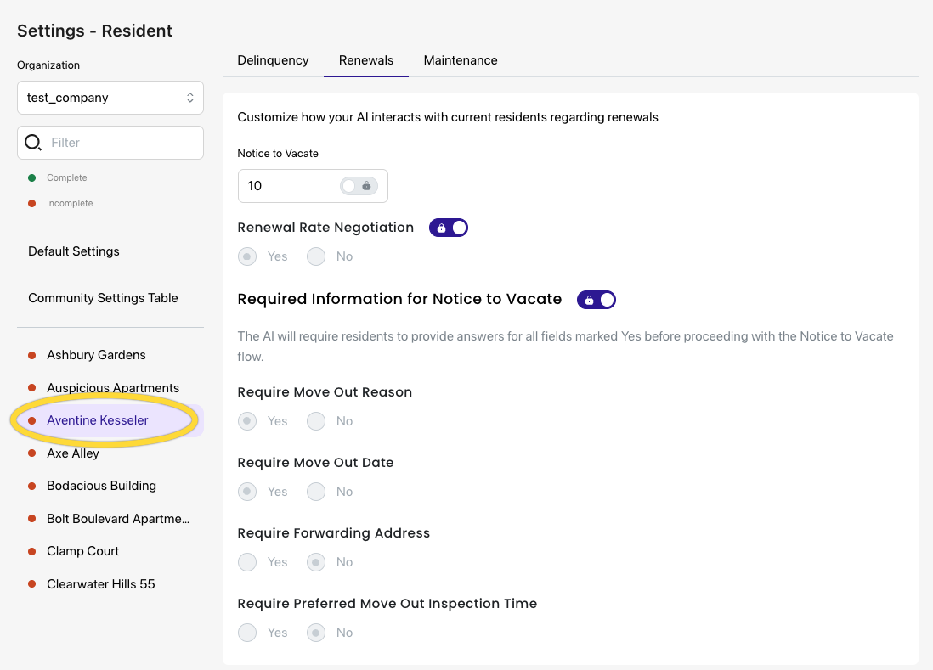Open the test_company organization dropdown
The width and height of the screenshot is (933, 670).
pyautogui.click(x=110, y=98)
